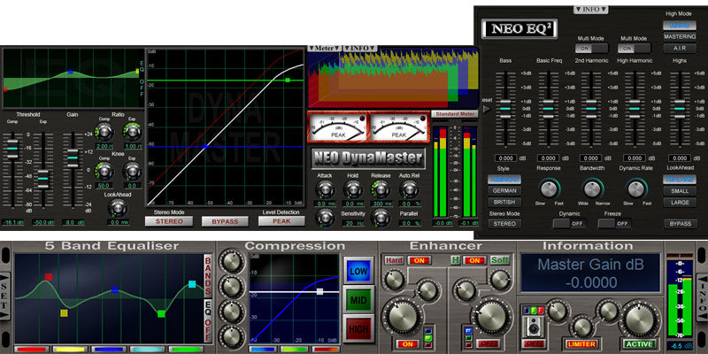The height and width of the screenshot is (354, 708).
Task: Click the large knob in Soft Enhancer section
Action: coord(493,317)
